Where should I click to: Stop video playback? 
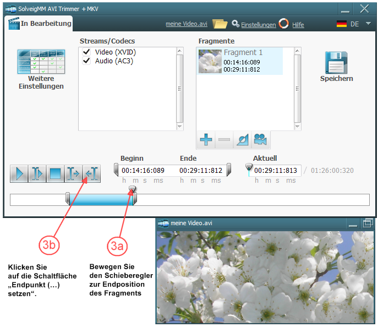pyautogui.click(x=55, y=173)
